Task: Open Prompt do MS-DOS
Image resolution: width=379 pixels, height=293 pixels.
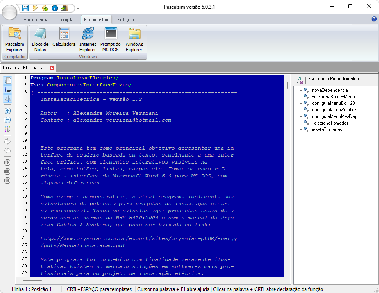Action: click(111, 40)
